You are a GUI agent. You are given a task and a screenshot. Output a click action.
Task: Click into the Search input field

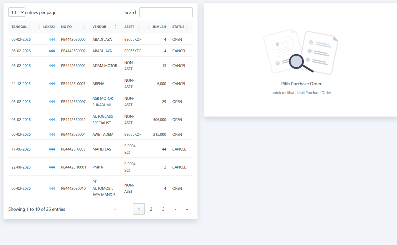click(166, 12)
